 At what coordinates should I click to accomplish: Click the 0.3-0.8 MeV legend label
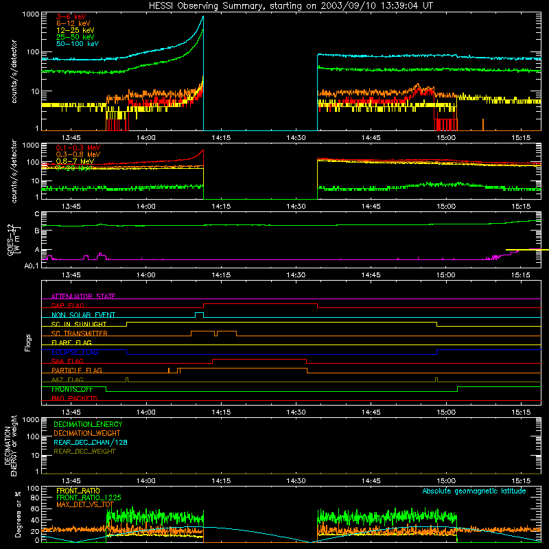[x=78, y=154]
